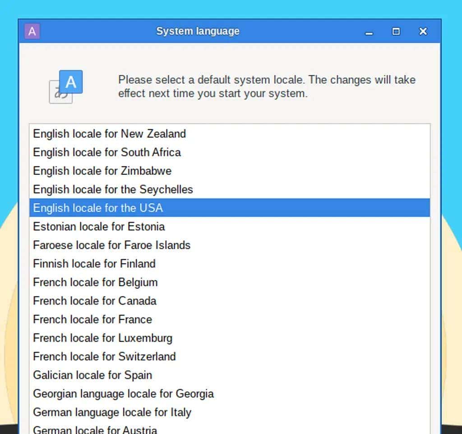Select Georgian language locale for Georgia
Viewport: 462px width, 434px height.
(x=123, y=393)
